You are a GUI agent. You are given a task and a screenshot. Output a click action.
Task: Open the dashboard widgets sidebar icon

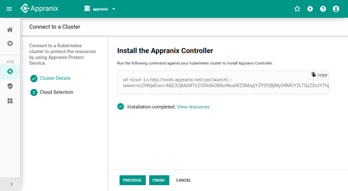pyautogui.click(x=10, y=101)
